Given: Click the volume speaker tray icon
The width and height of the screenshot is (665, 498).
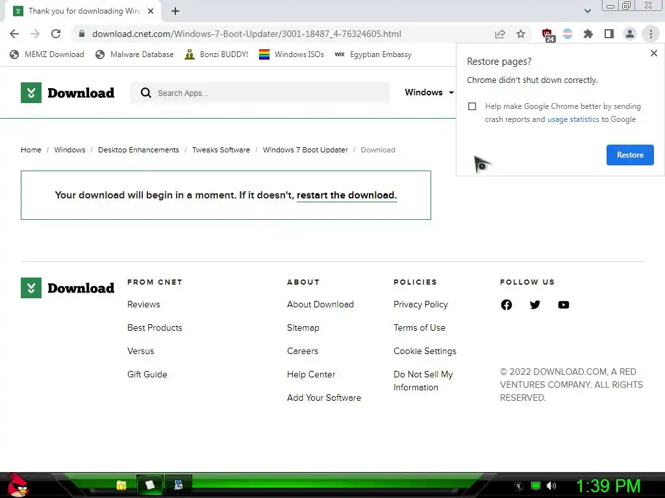Looking at the screenshot, I should [x=551, y=486].
